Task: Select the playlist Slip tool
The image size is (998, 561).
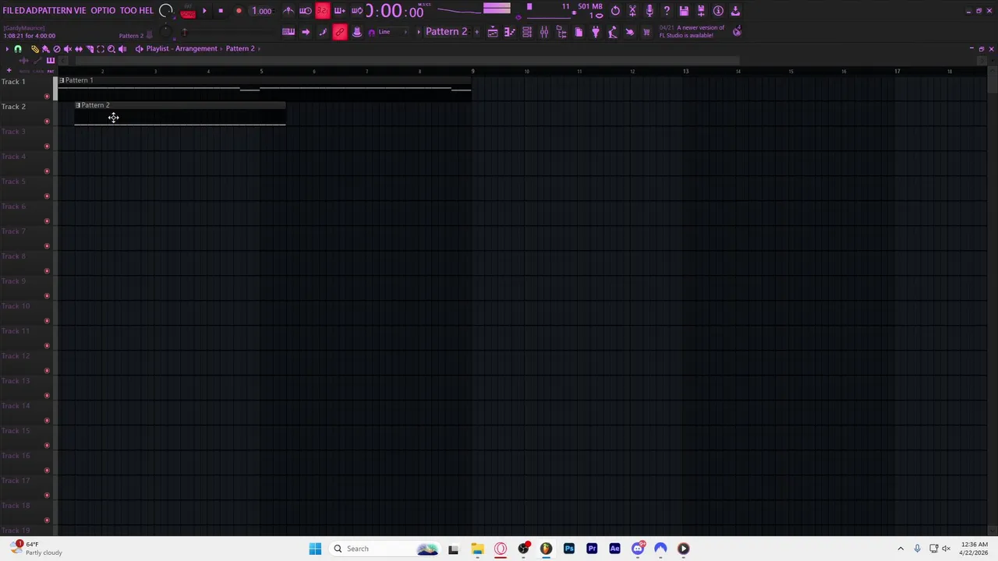Action: [x=78, y=49]
